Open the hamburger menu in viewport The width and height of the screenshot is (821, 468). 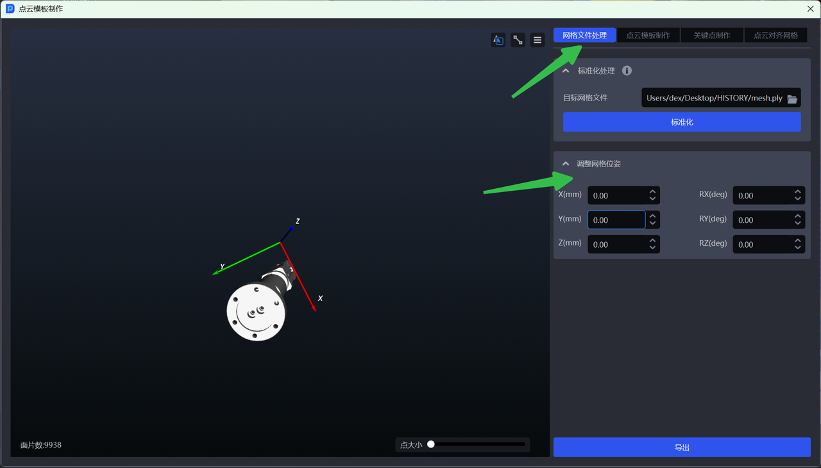pyautogui.click(x=537, y=40)
